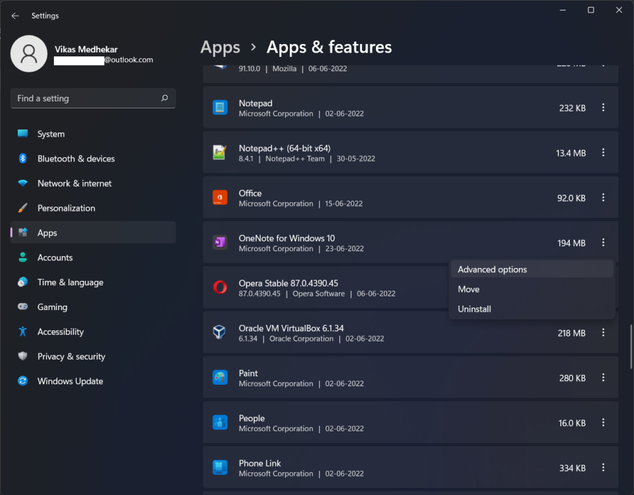Open more options for People
The image size is (634, 495).
(603, 423)
